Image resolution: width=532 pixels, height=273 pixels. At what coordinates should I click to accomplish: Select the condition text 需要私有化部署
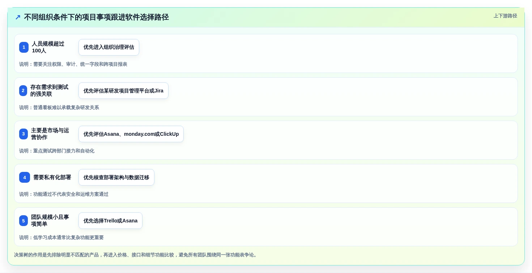tap(52, 177)
